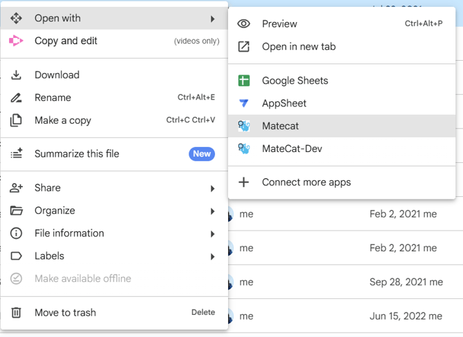Click the Rename pencil icon

[16, 98]
